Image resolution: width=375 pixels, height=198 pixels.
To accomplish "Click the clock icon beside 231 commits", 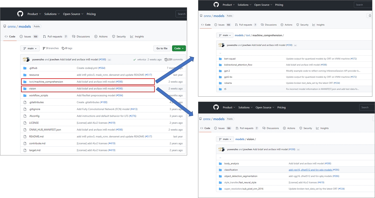I will pos(166,60).
